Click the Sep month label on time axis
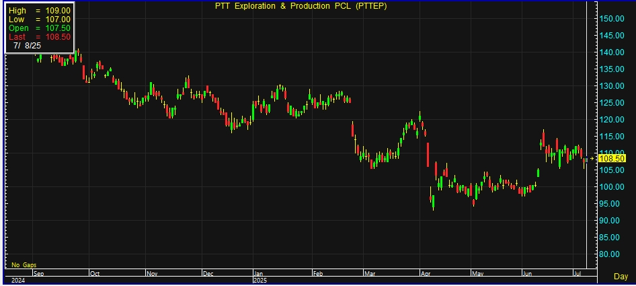 click(38, 274)
